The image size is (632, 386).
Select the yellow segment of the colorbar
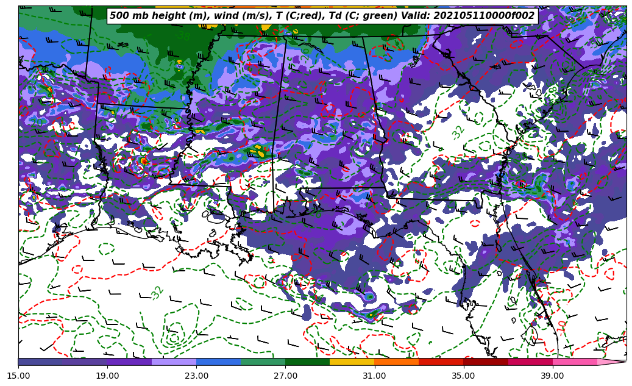[352, 362]
